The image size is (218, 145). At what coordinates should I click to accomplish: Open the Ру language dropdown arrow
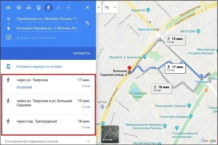point(115,7)
